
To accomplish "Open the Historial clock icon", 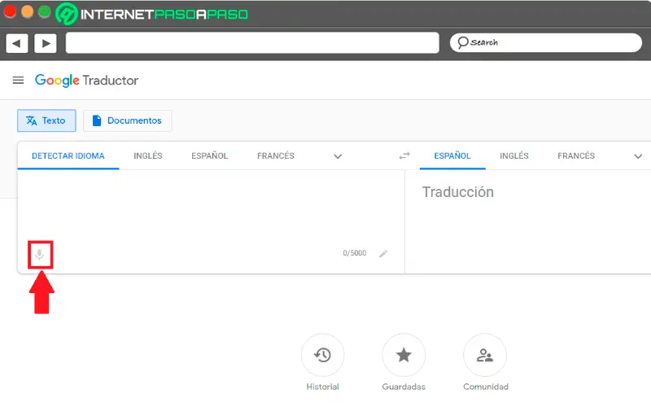I will tap(322, 355).
